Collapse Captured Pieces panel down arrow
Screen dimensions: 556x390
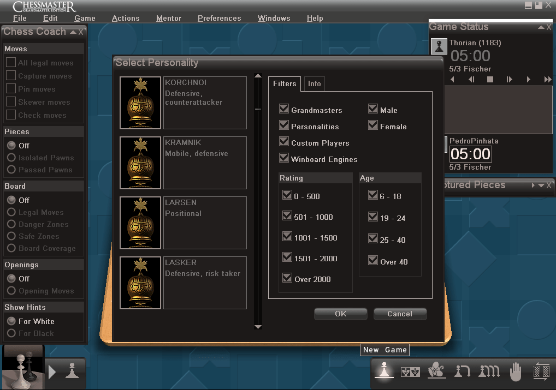tap(541, 185)
